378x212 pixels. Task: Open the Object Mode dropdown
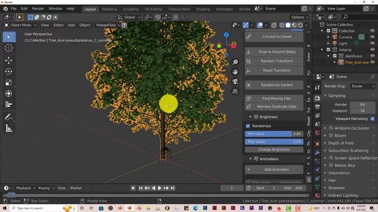20,25
